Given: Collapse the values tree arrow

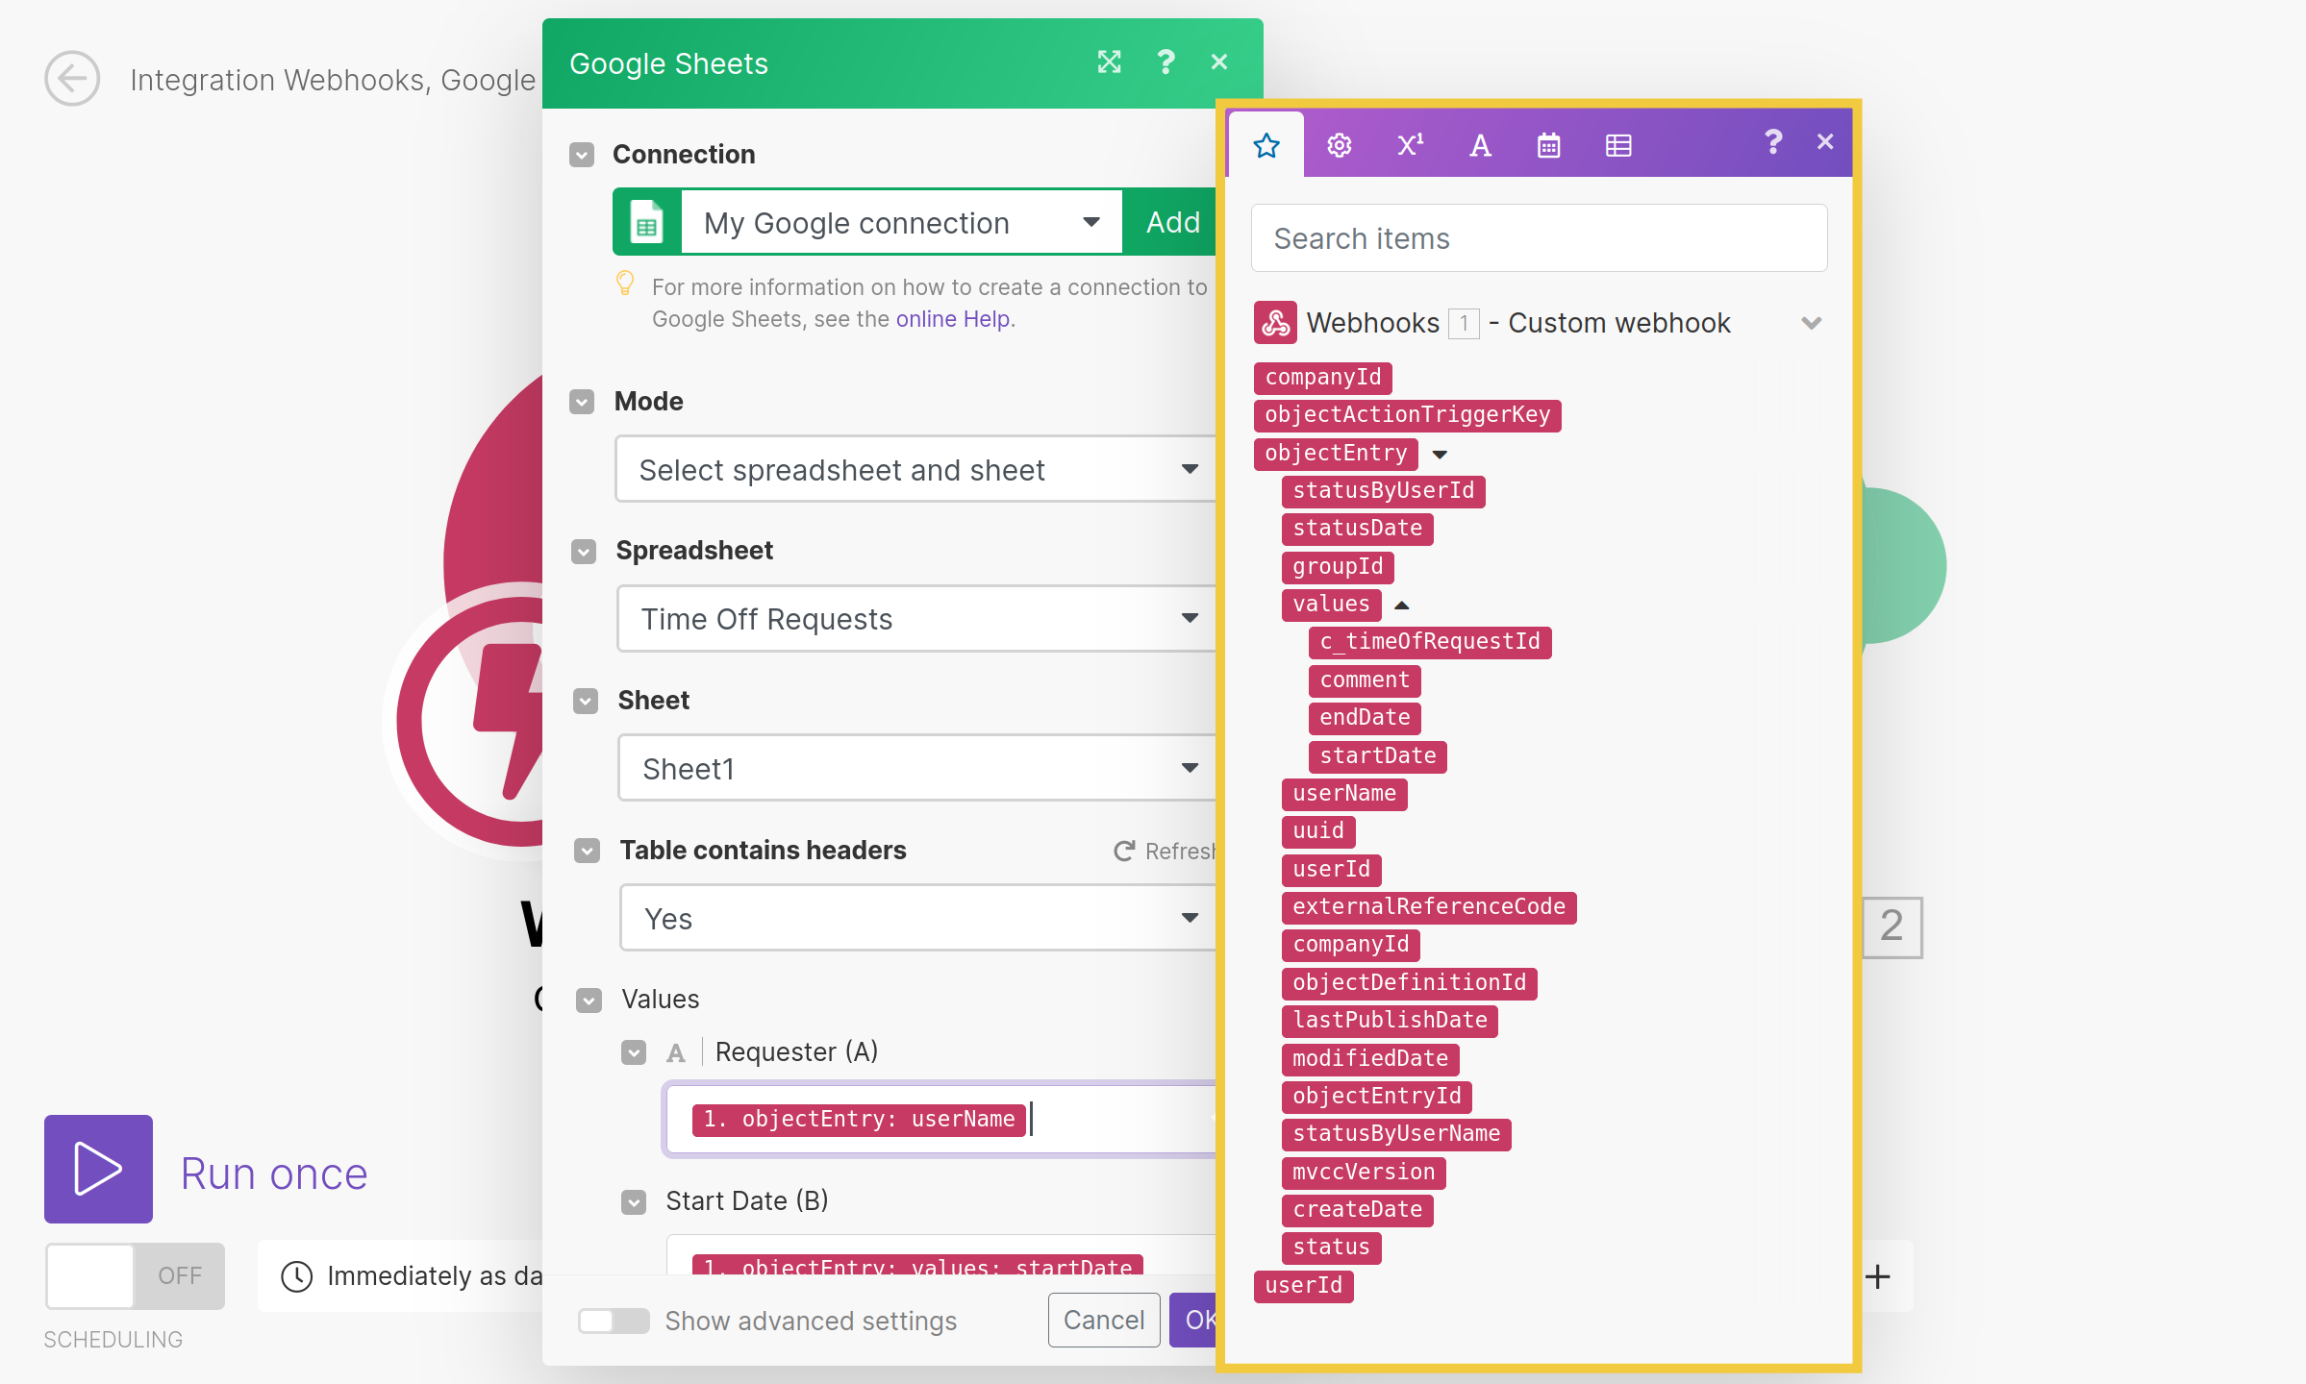Looking at the screenshot, I should (x=1402, y=605).
